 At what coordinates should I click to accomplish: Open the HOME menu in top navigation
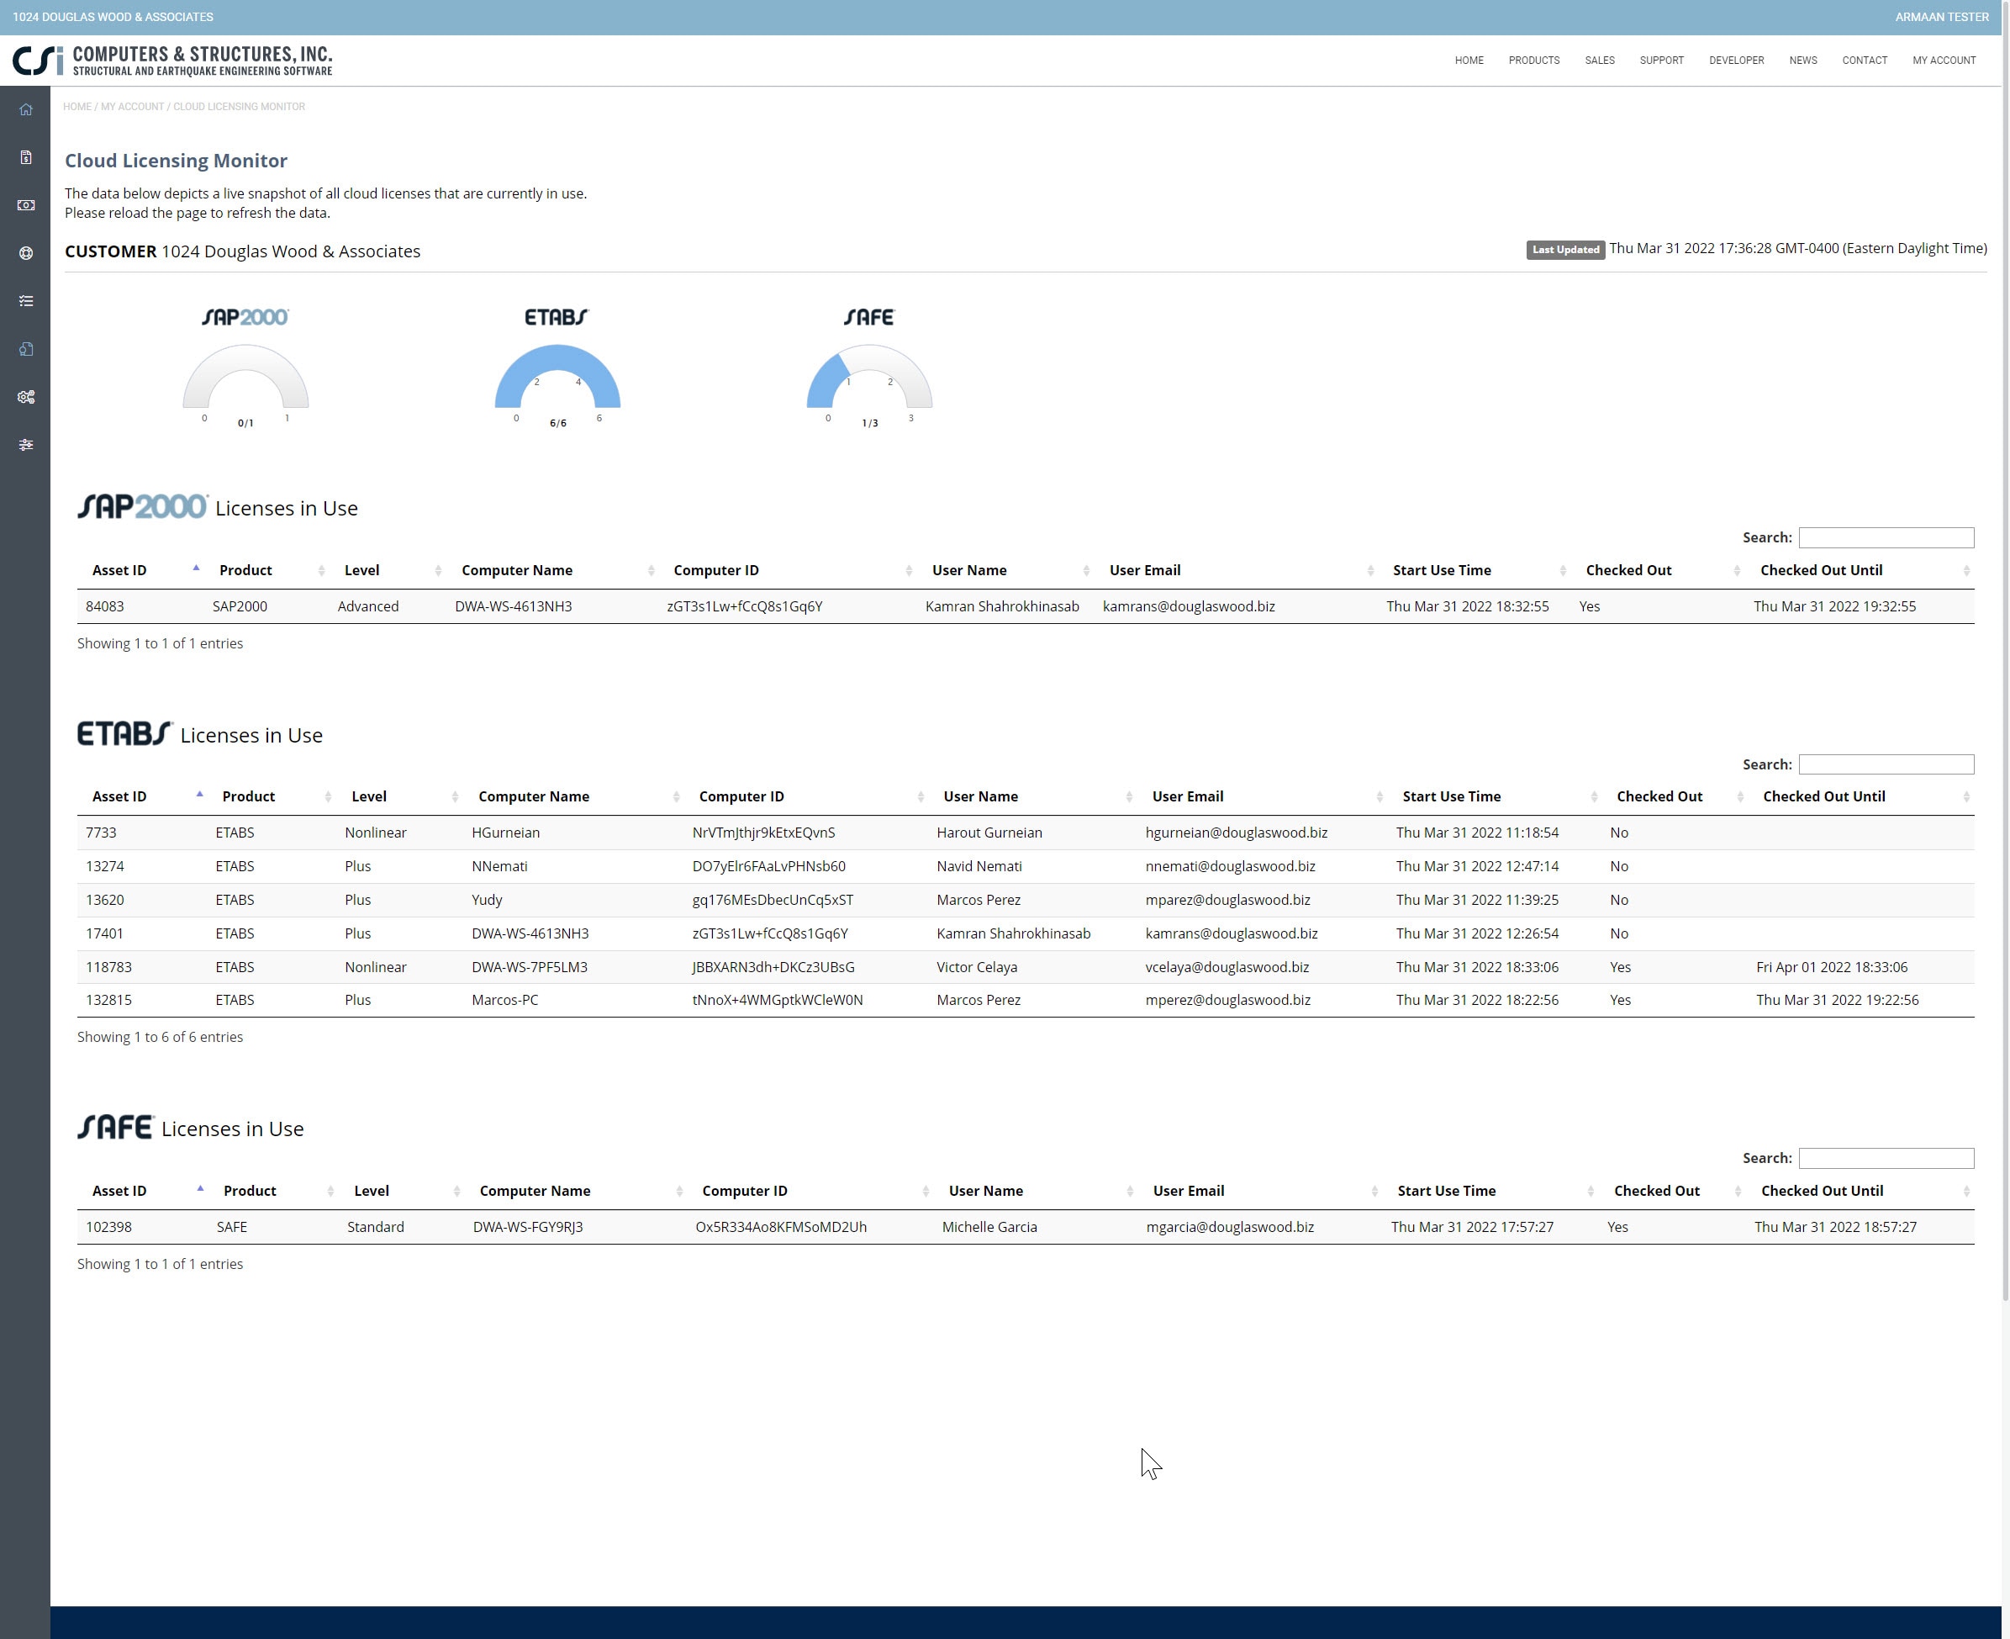(x=1469, y=61)
